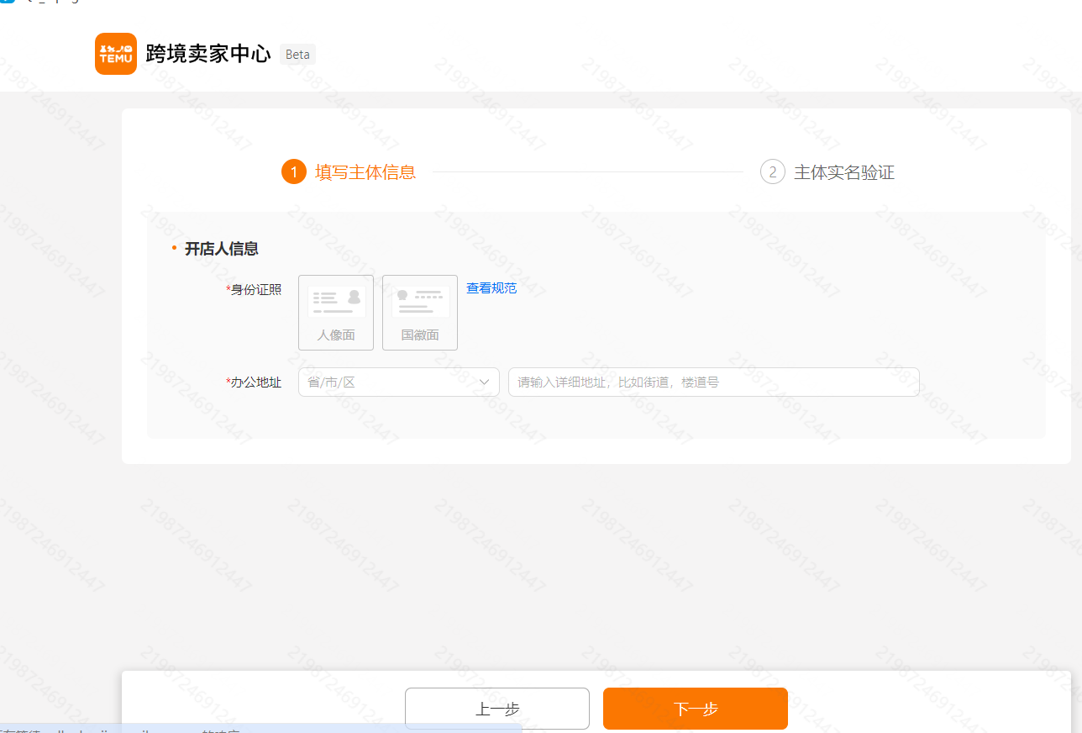Click the detailed address input field
1082x733 pixels.
point(714,382)
